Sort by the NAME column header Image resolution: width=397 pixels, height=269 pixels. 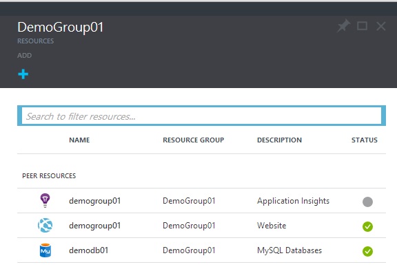79,140
